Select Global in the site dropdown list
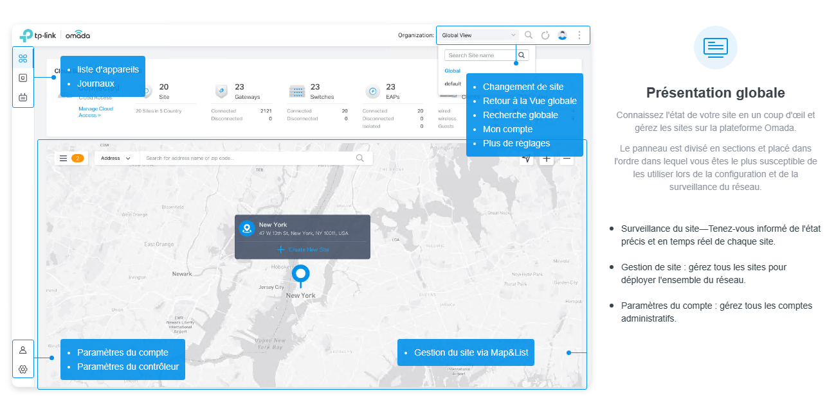The image size is (836, 407). (x=452, y=70)
